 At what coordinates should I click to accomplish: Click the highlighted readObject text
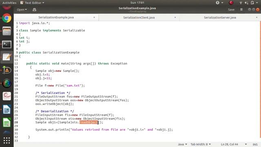click(x=88, y=122)
